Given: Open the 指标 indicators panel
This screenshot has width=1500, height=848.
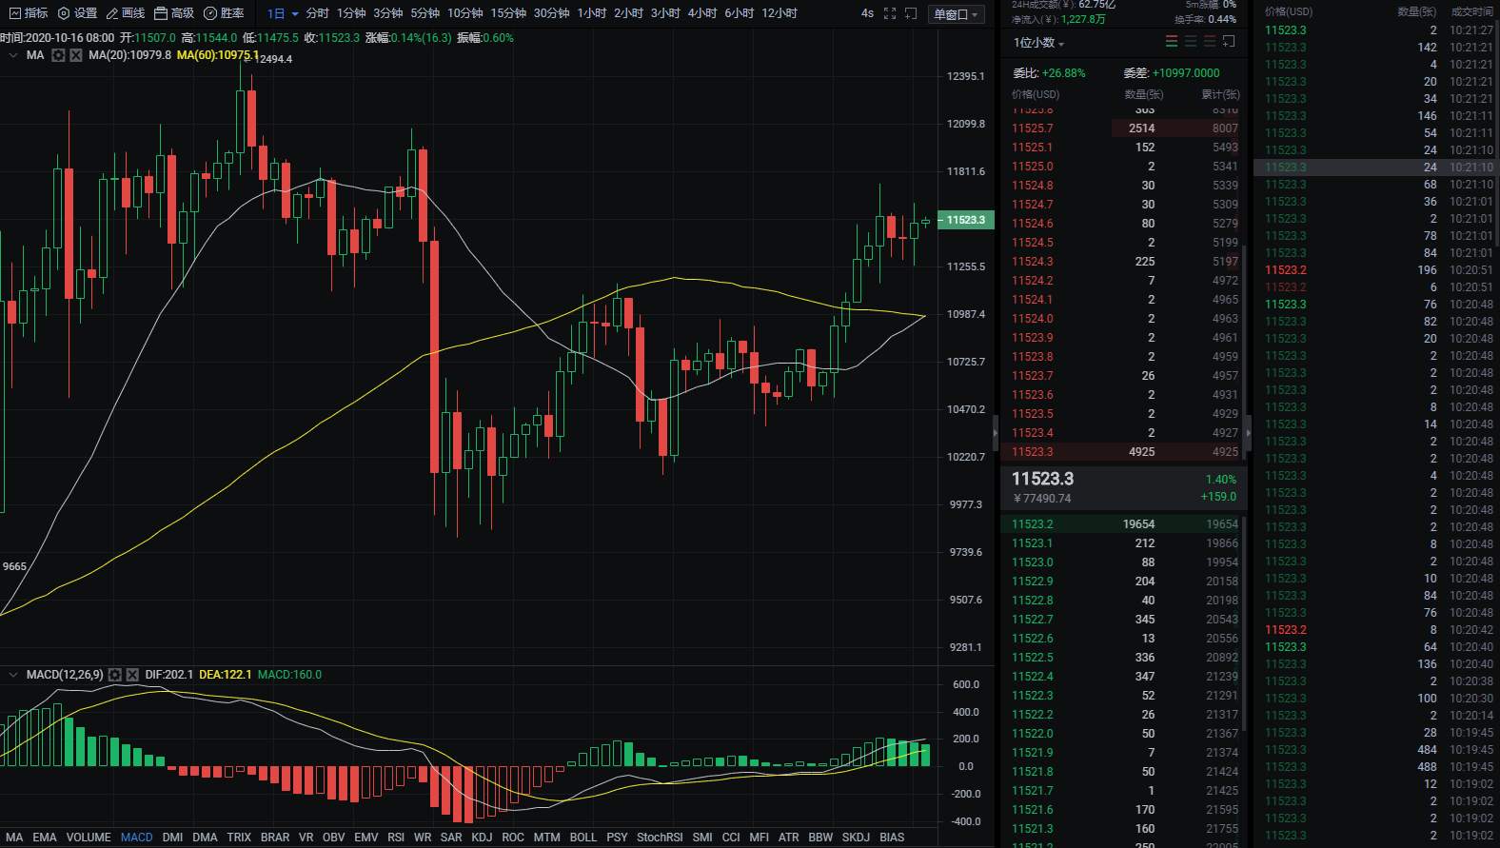Looking at the screenshot, I should (29, 13).
